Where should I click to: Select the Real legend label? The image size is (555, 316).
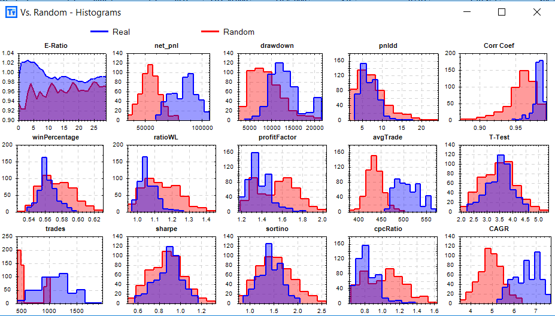pos(121,32)
